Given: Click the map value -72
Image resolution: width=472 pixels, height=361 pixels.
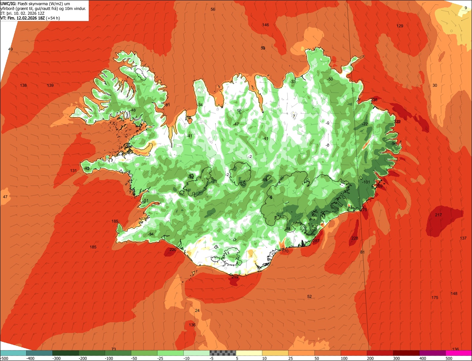Looking at the screenshot, I should 365,124.
